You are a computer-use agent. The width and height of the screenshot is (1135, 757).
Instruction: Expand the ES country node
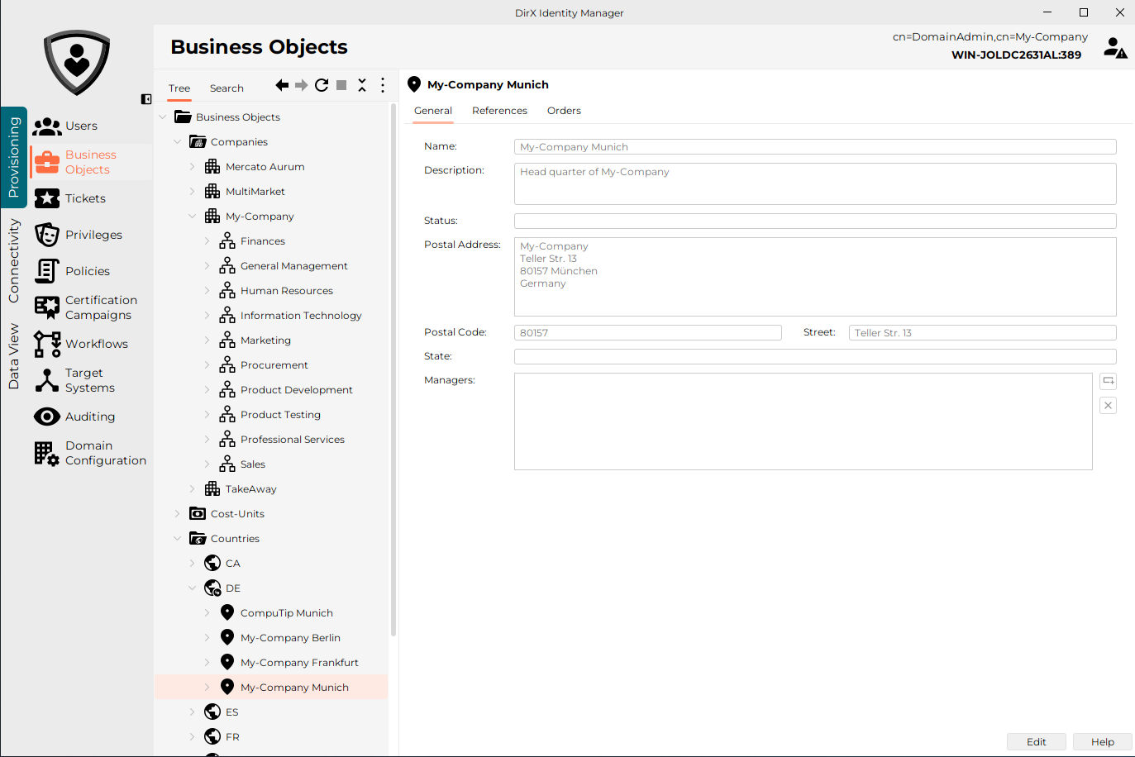(193, 712)
